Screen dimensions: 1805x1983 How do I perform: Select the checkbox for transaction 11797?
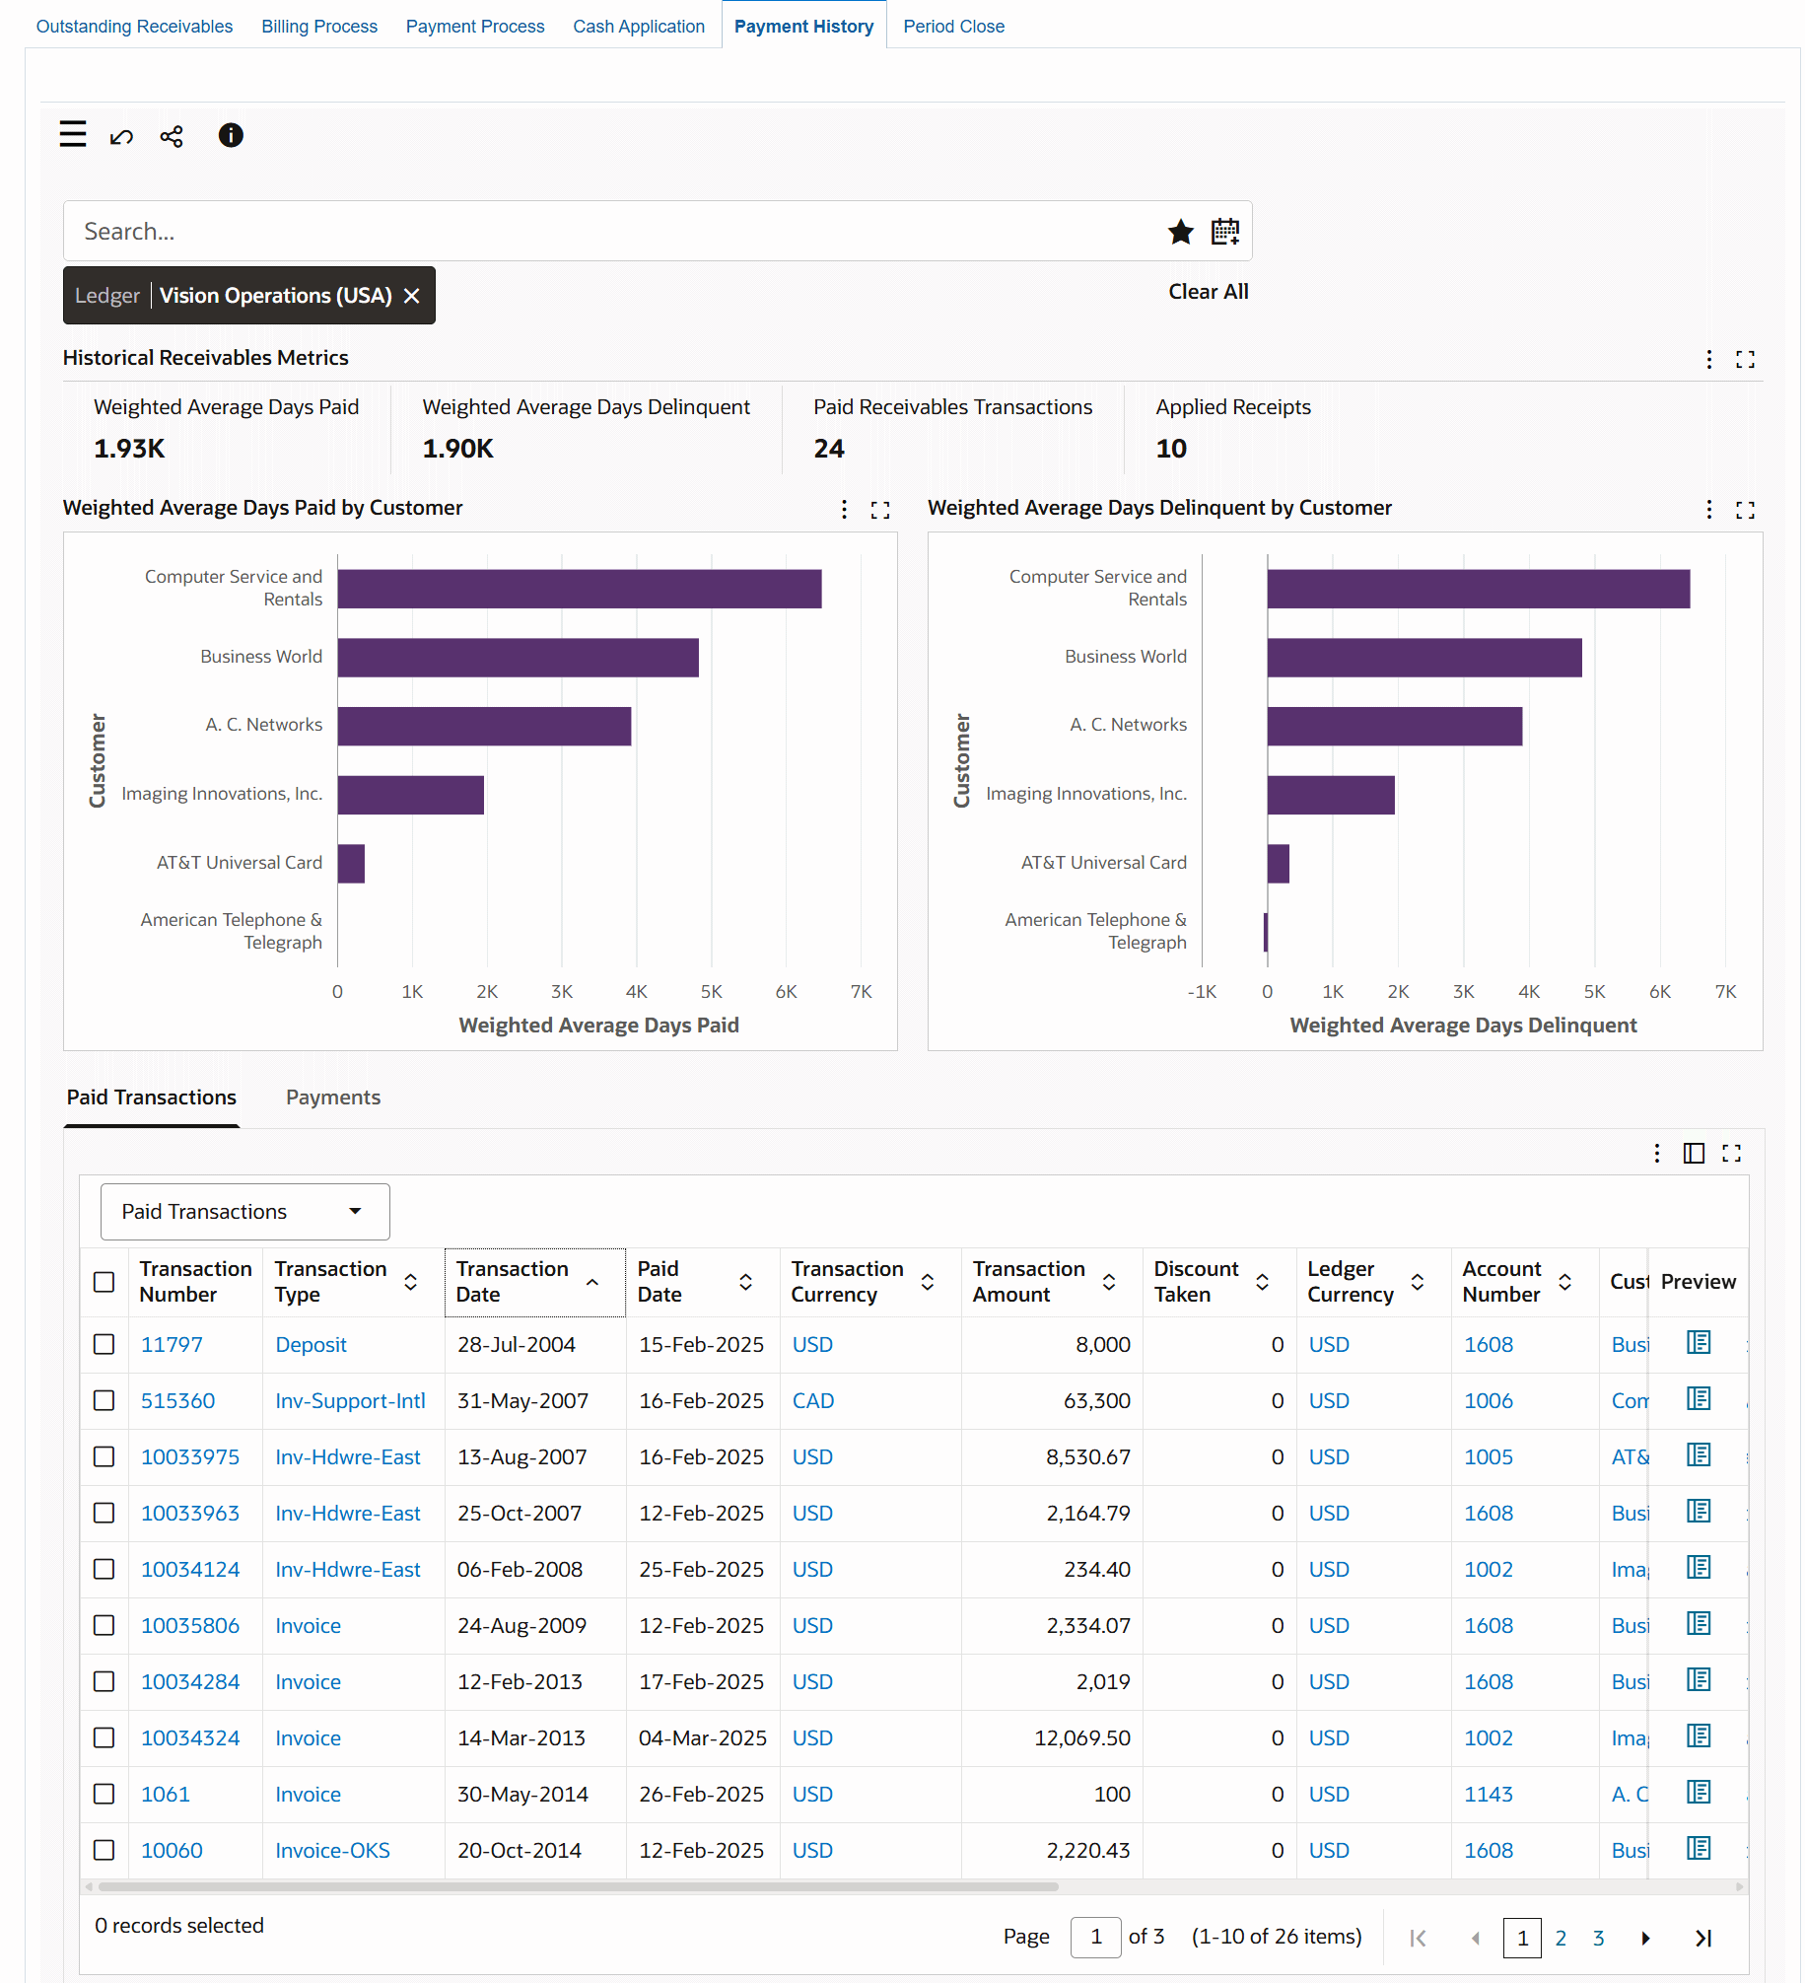pos(104,1344)
